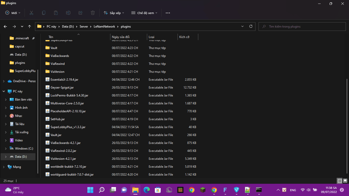This screenshot has width=349, height=196.
Task: Open the Chế độ xem view menu
Action: click(144, 13)
